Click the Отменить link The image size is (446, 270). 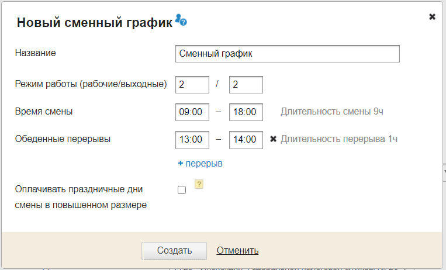coord(237,251)
